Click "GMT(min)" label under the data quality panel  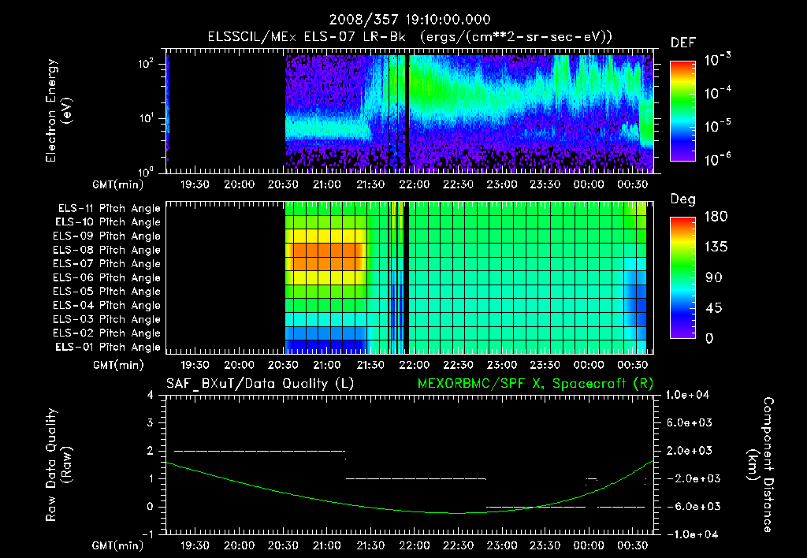click(x=118, y=545)
